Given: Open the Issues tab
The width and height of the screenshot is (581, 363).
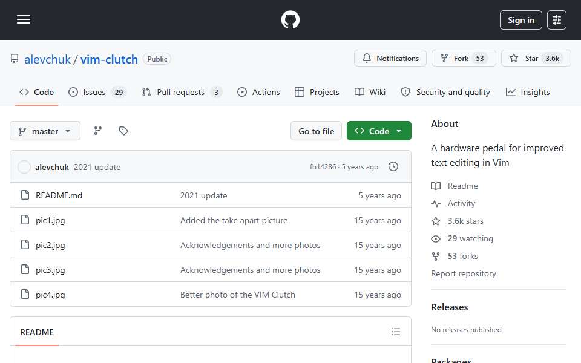Looking at the screenshot, I should 98,92.
